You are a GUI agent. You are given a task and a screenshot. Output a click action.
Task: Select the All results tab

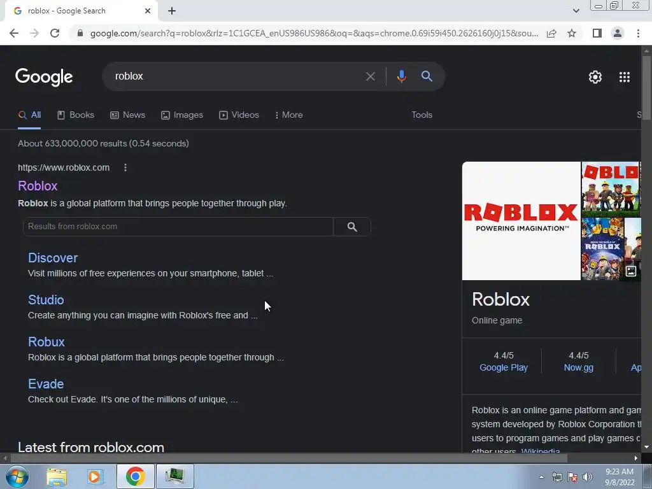(29, 115)
